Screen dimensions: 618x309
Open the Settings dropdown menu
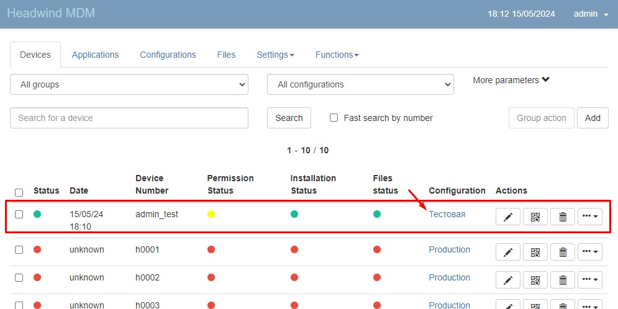(275, 55)
